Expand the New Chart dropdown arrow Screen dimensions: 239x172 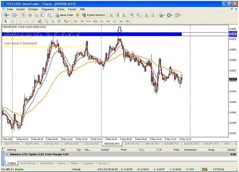(x=9, y=15)
